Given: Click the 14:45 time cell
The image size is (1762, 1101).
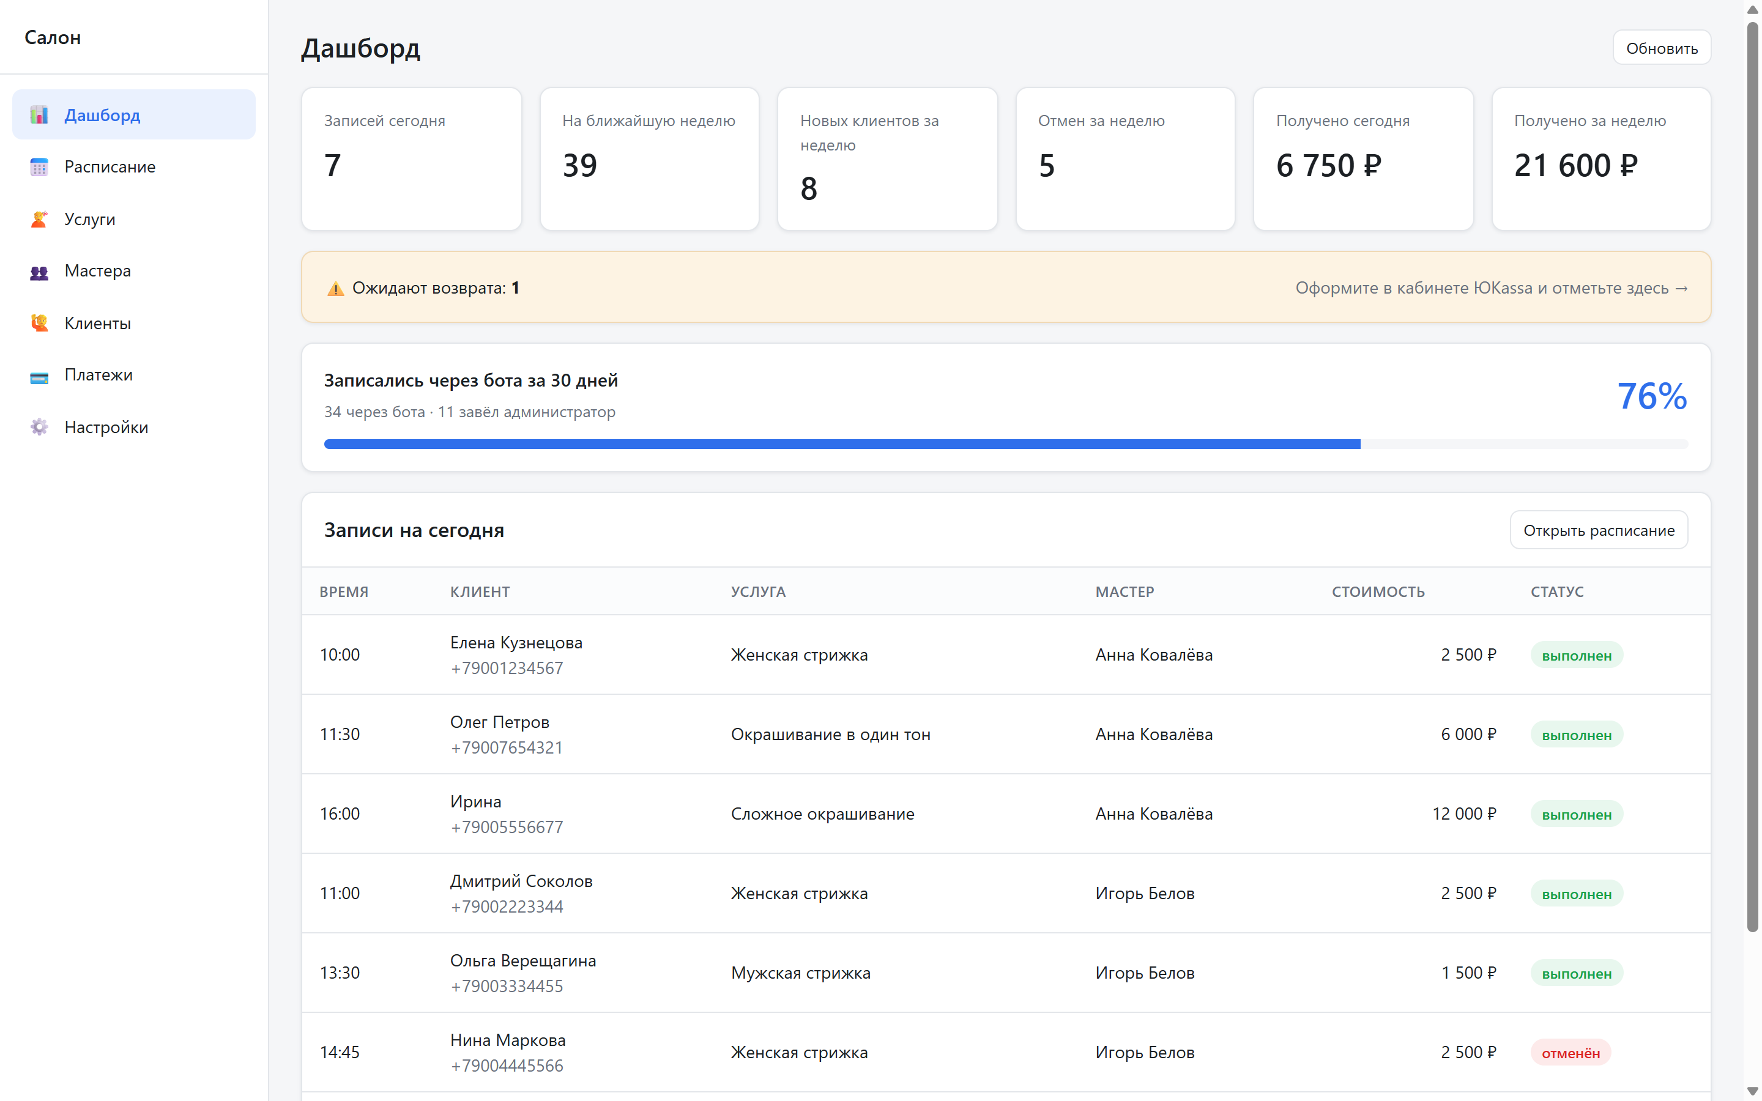Looking at the screenshot, I should pos(340,1052).
